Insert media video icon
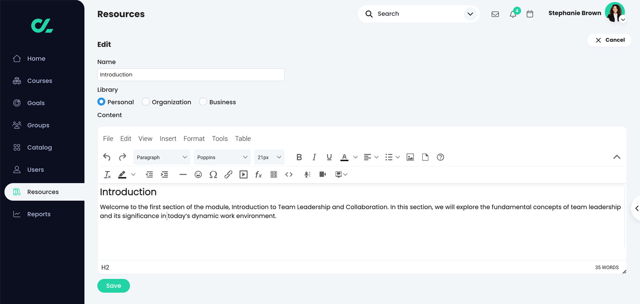This screenshot has width=640, height=304. (244, 175)
